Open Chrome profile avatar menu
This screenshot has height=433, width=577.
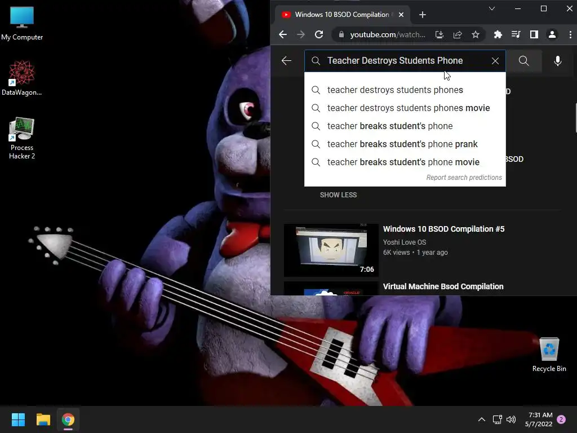[x=552, y=34]
